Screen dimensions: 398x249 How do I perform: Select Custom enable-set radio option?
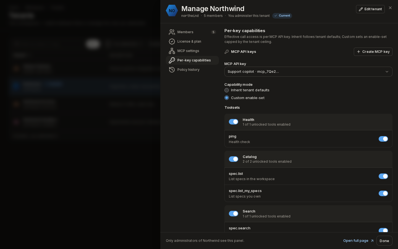click(x=227, y=98)
